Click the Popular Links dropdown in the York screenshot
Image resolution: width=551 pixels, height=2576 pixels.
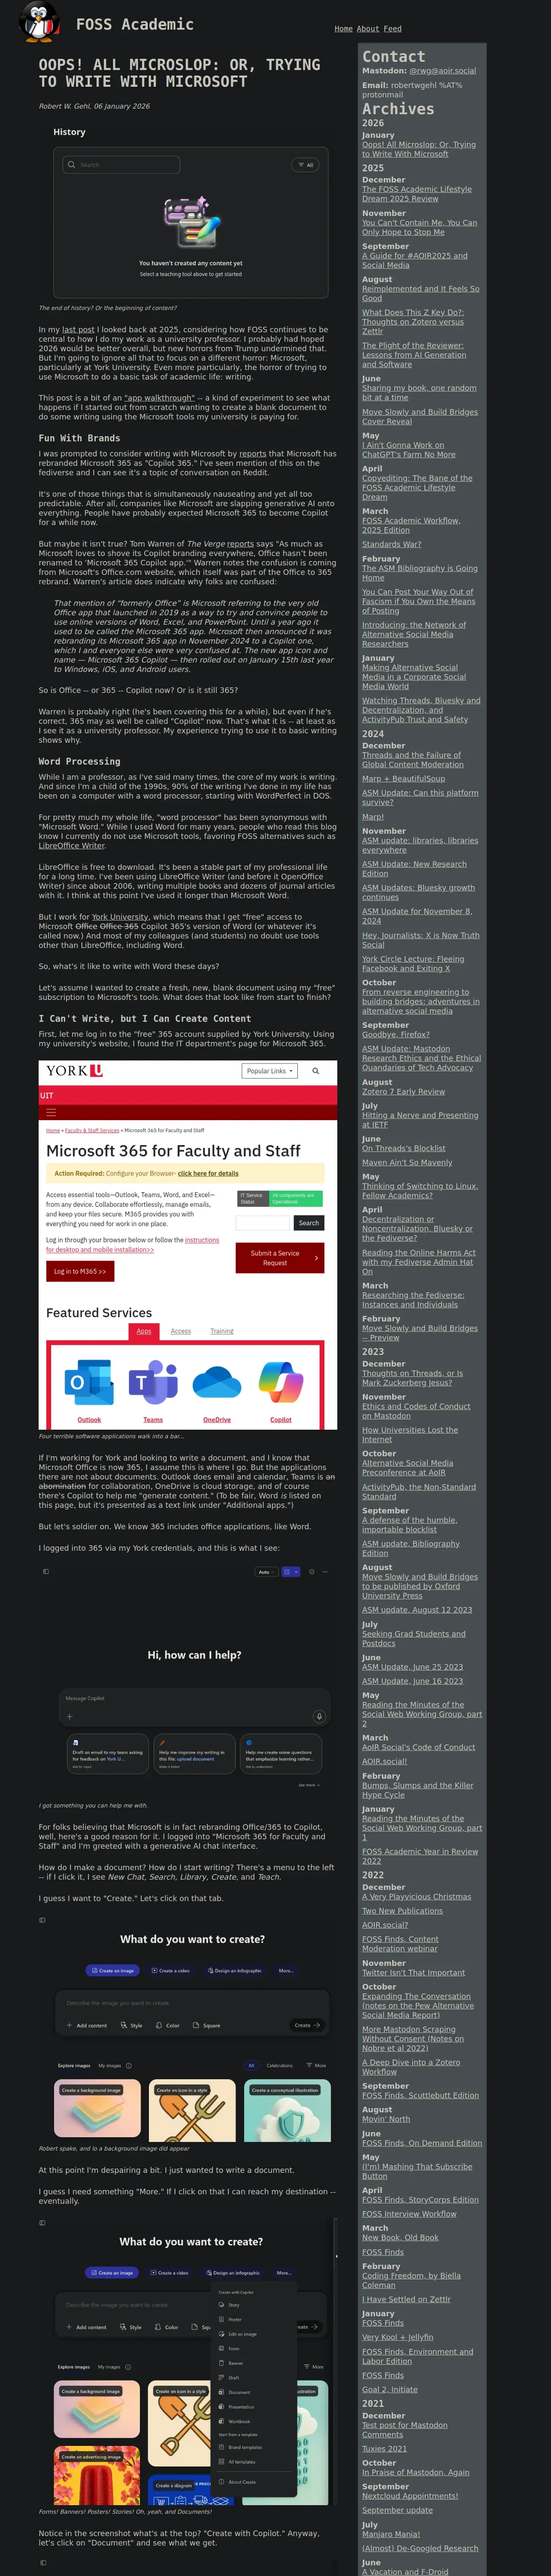tap(270, 1071)
